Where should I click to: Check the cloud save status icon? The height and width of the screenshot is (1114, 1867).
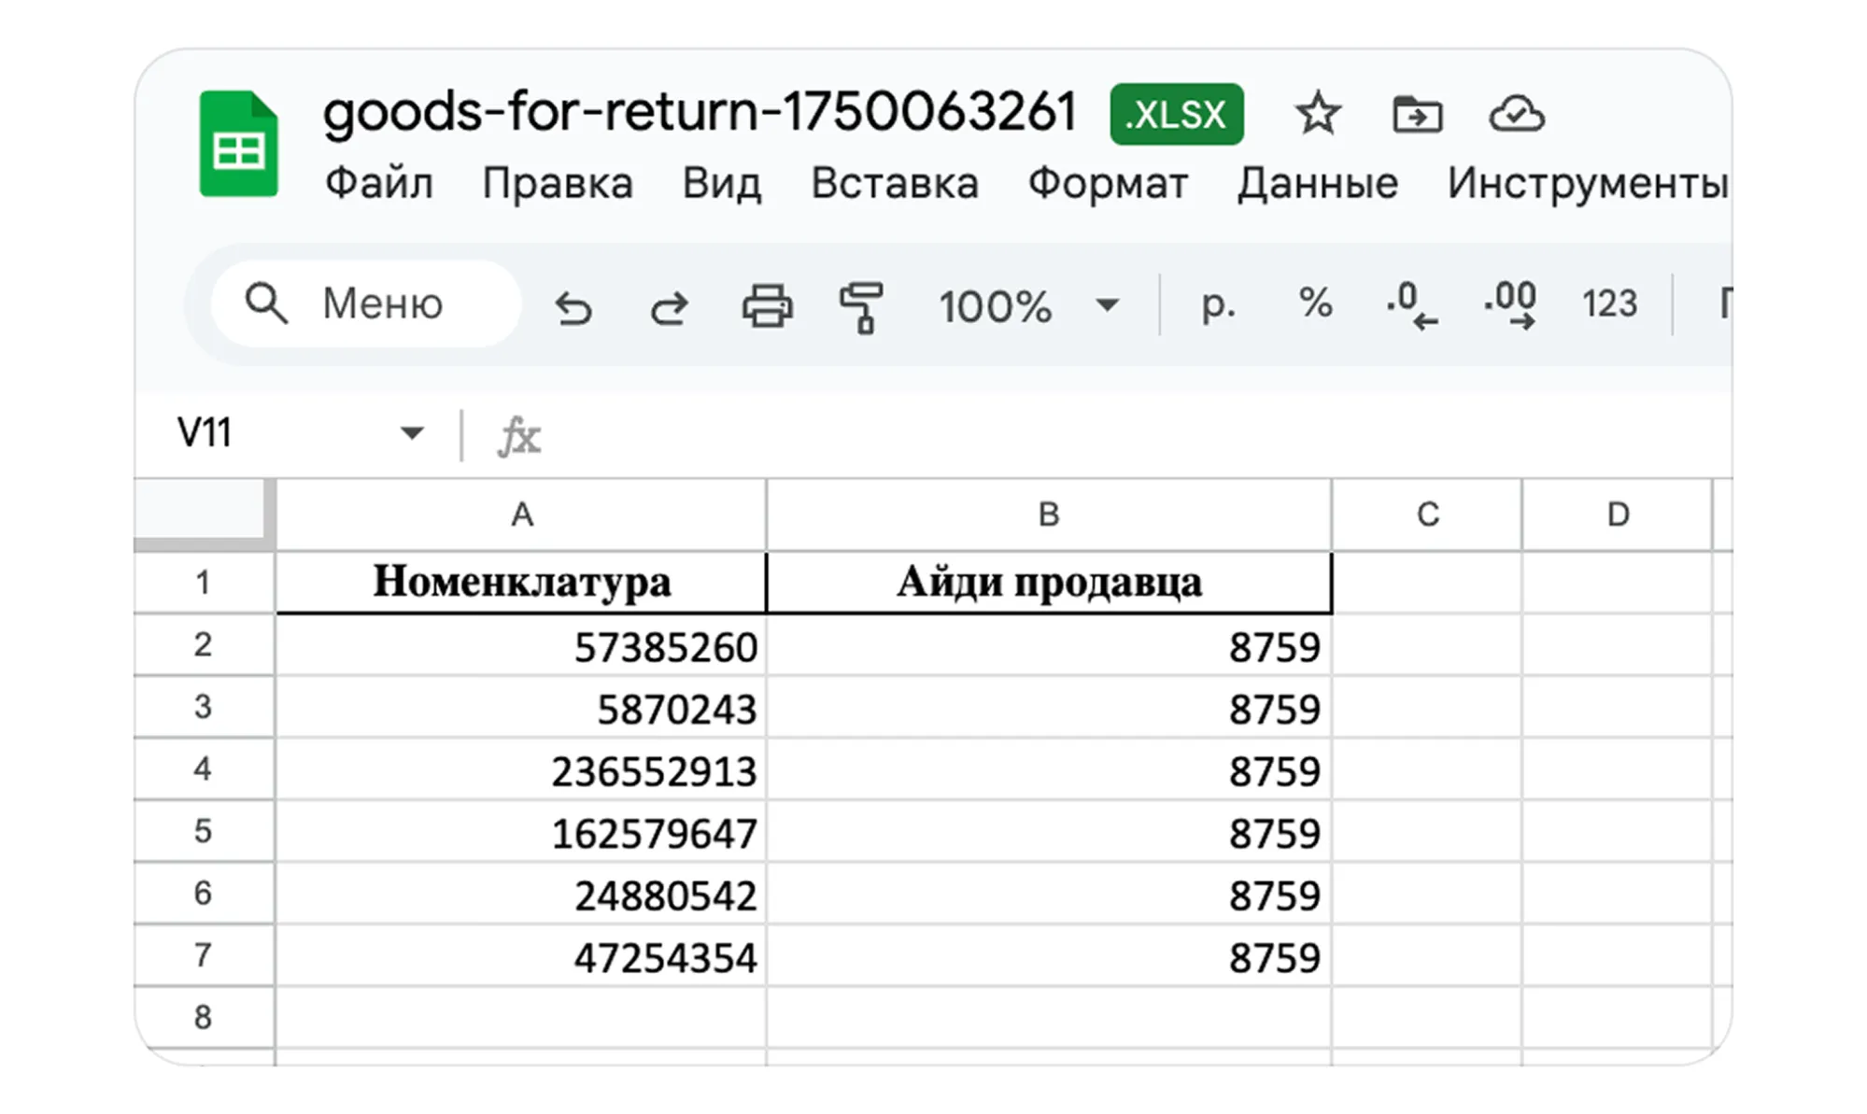click(1516, 115)
